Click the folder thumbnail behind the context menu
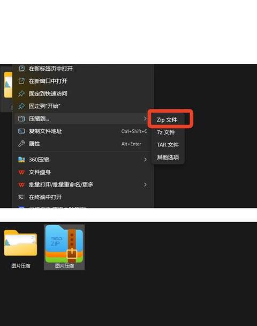The height and width of the screenshot is (326, 257). [8, 85]
